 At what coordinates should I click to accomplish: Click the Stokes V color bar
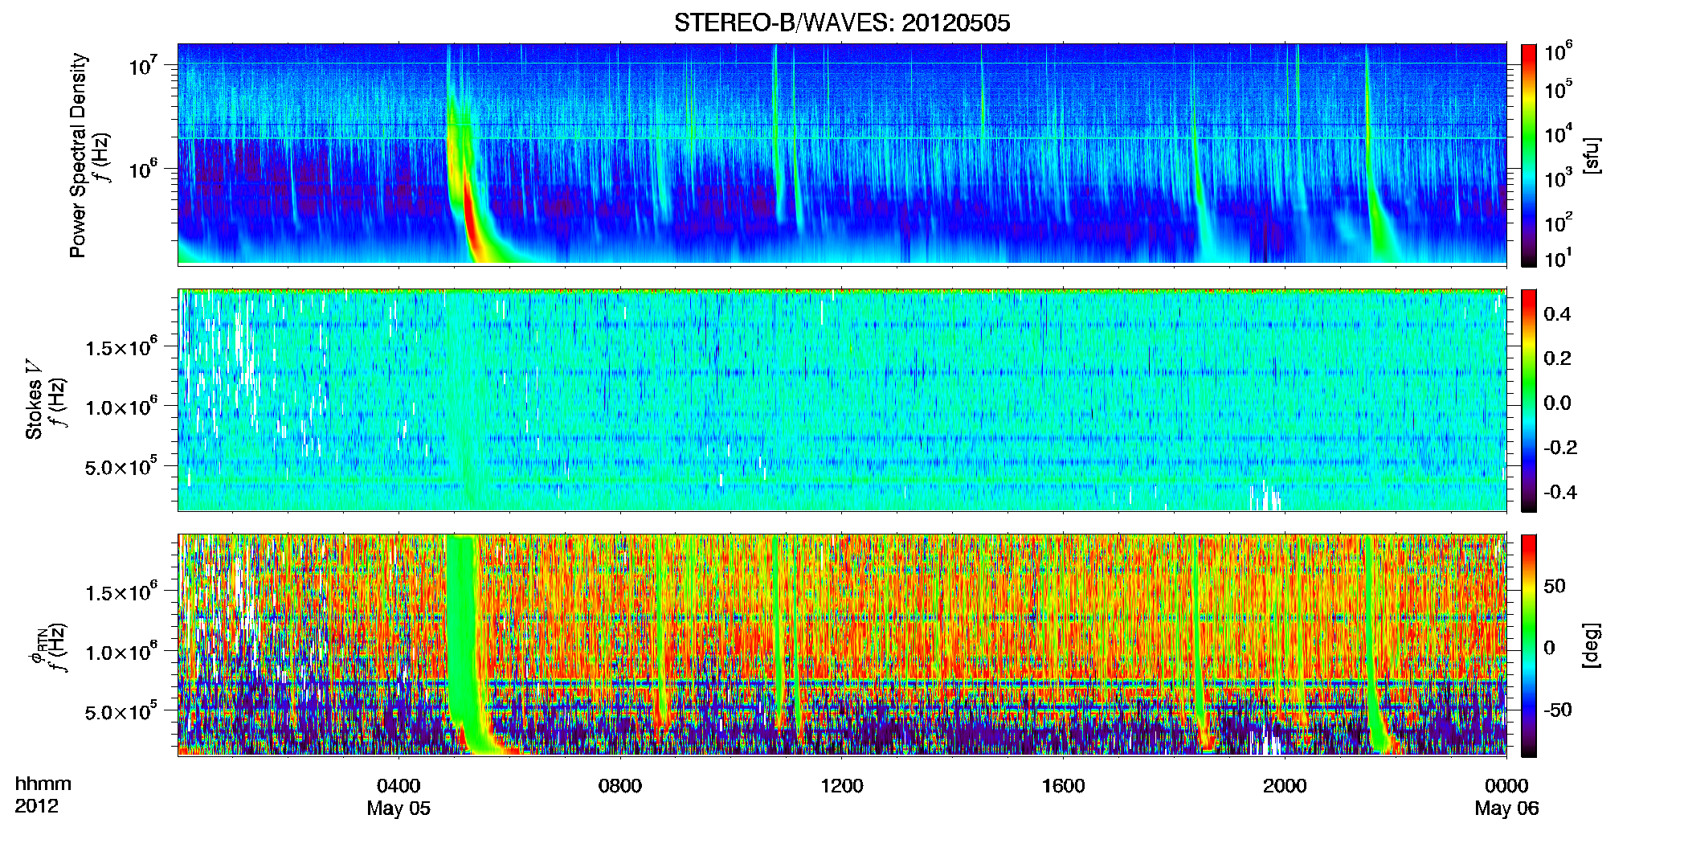coord(1529,400)
